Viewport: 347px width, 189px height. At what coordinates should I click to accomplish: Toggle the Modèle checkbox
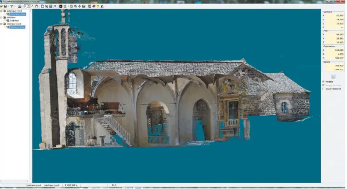[x=323, y=82]
